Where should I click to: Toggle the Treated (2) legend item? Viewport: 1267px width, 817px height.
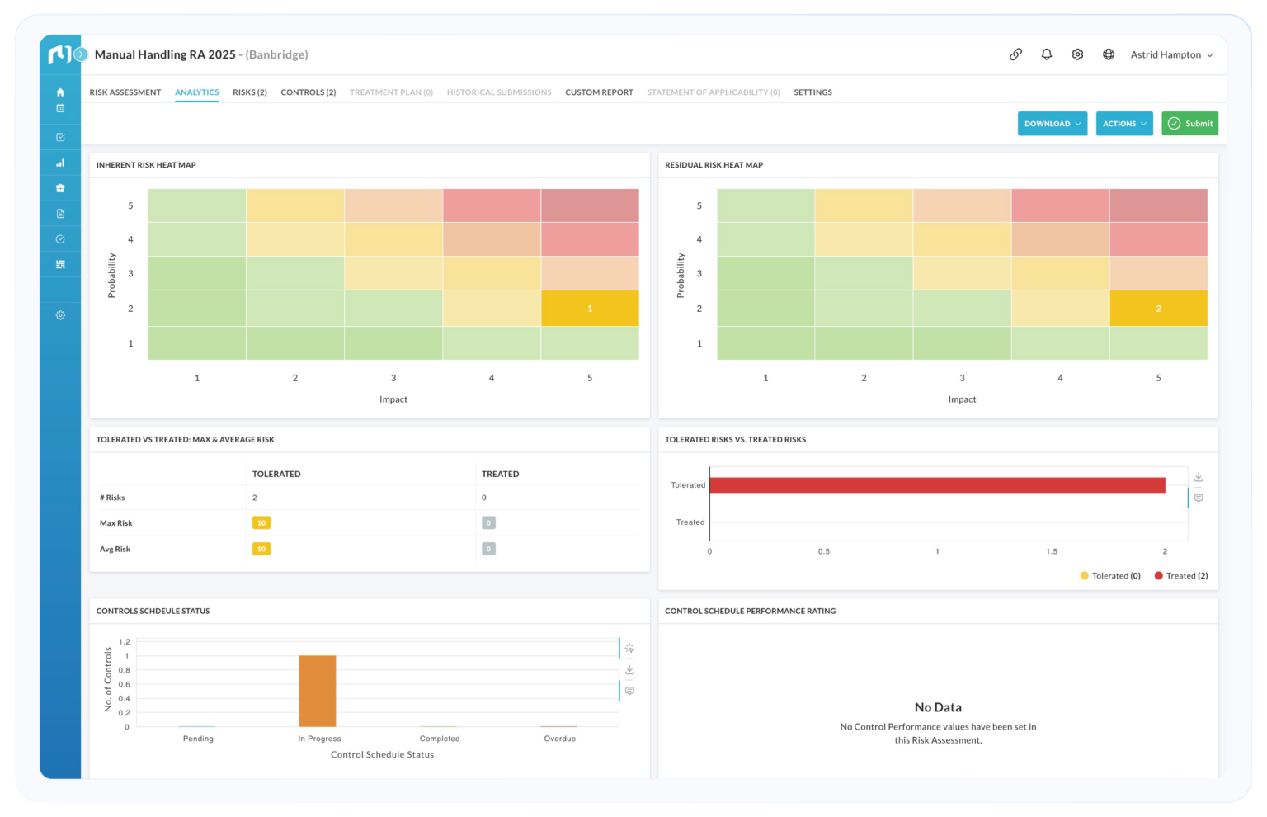tap(1181, 576)
